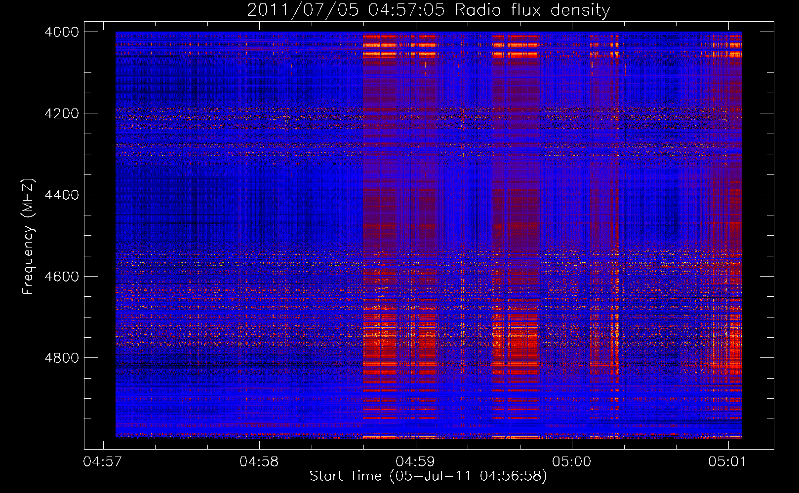
Task: Click the 05:01 time axis label
Action: (x=728, y=461)
